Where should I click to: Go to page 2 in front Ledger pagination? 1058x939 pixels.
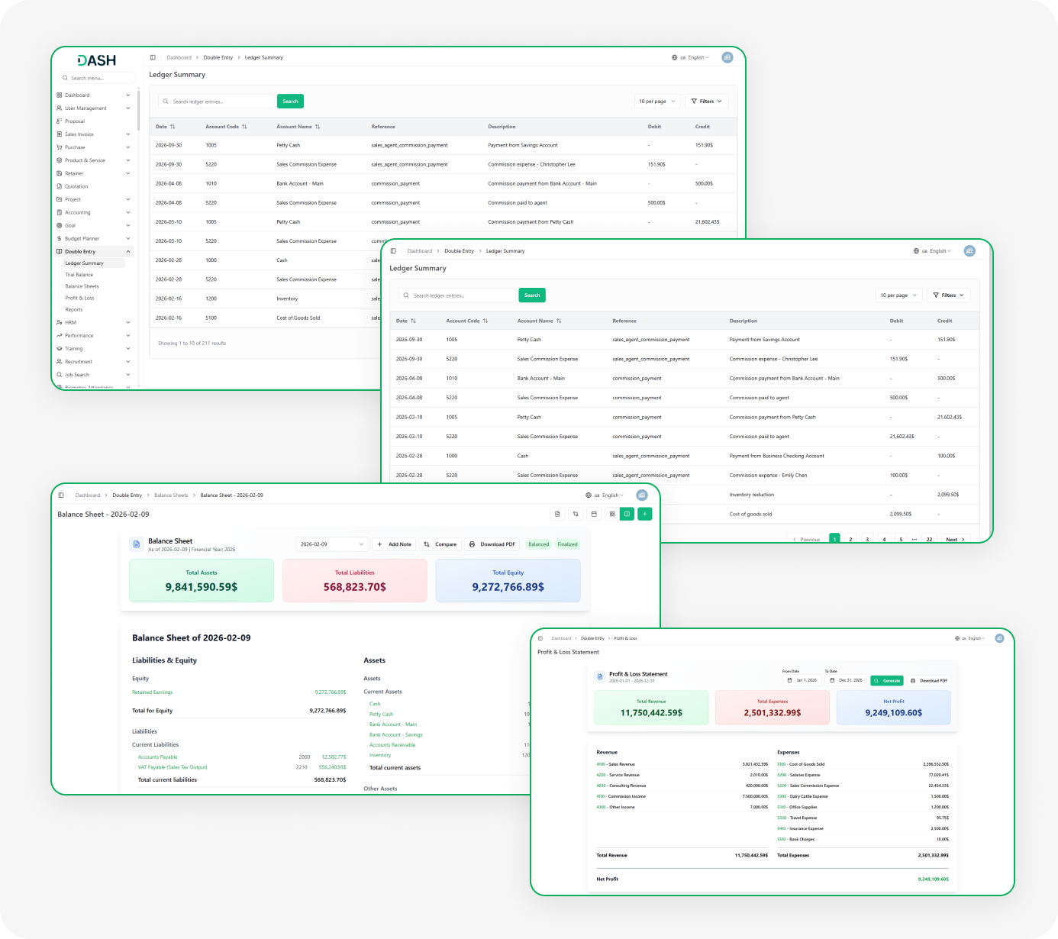tap(850, 539)
